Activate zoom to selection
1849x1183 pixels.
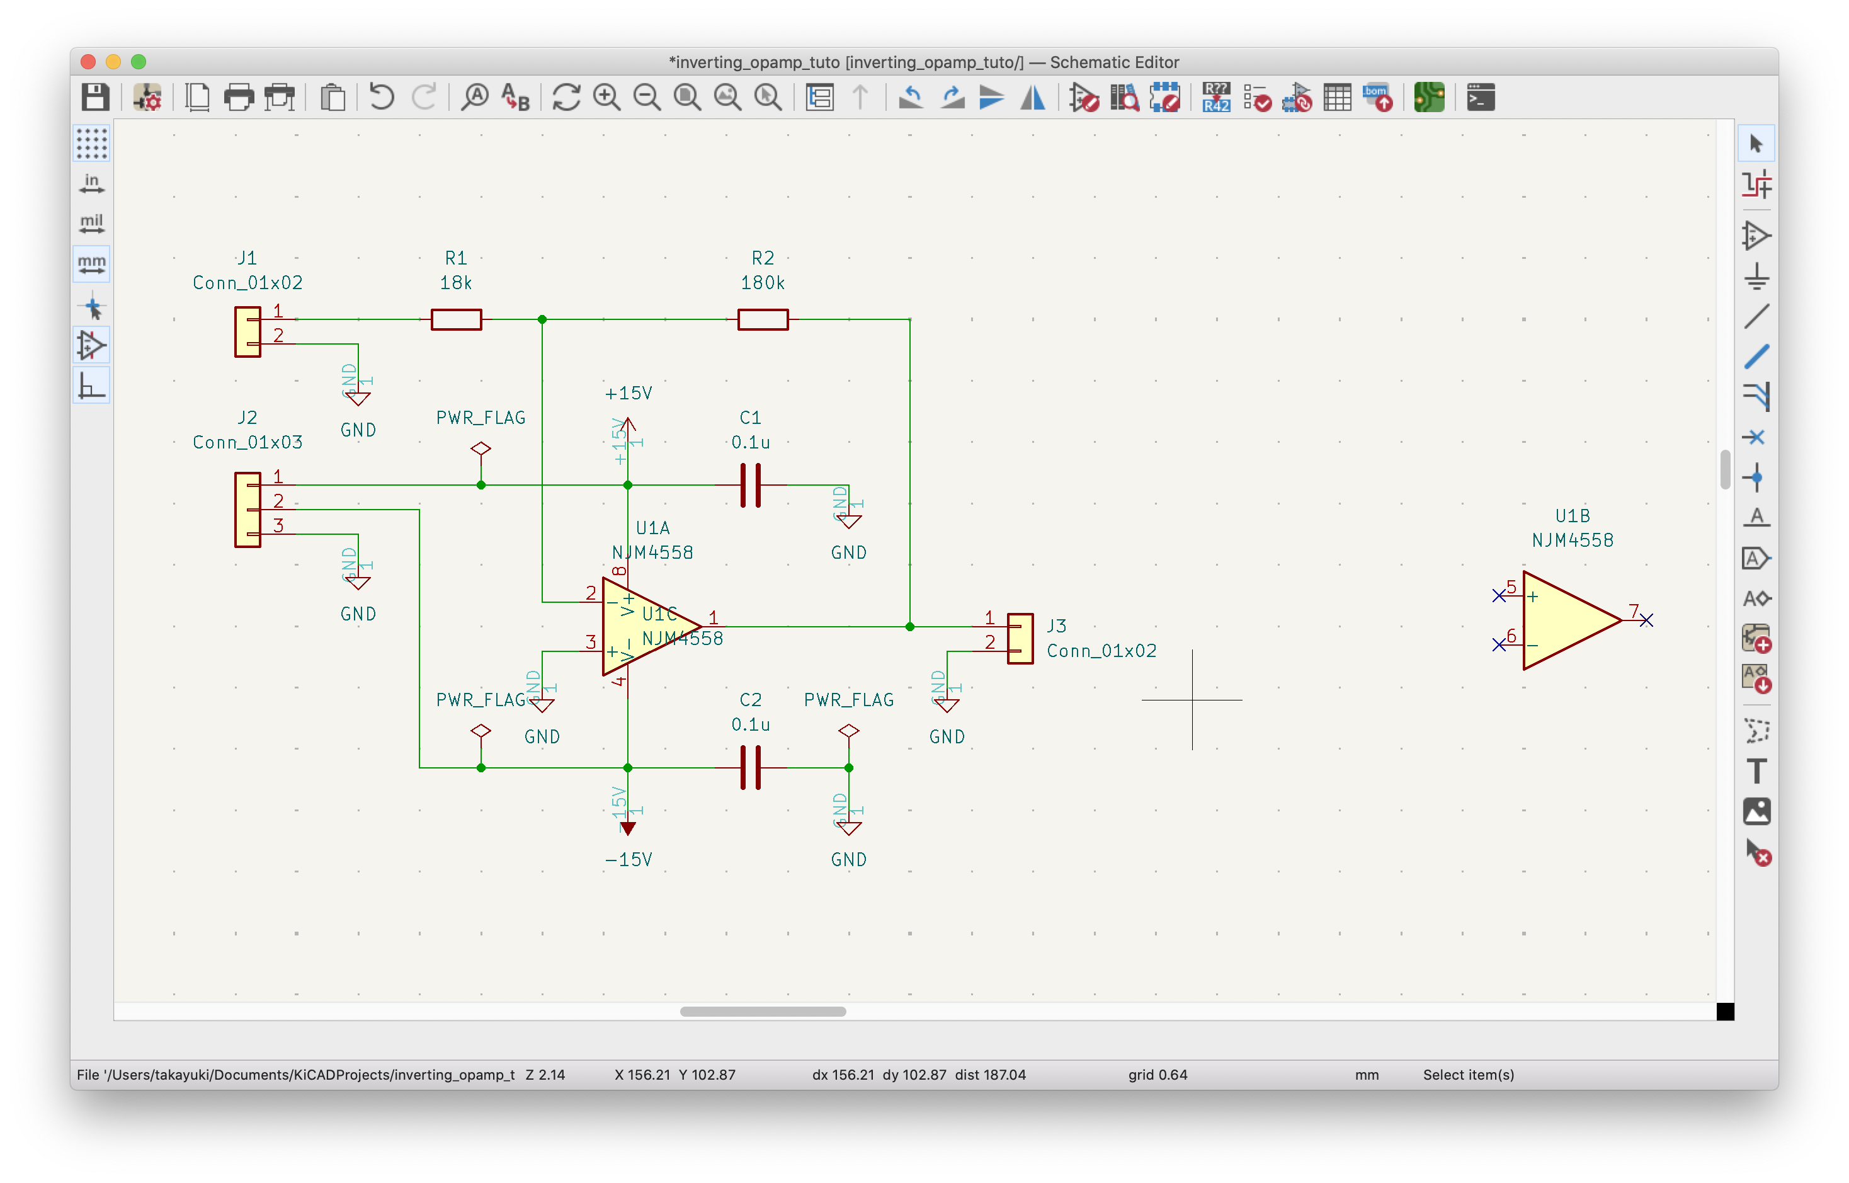coord(768,98)
